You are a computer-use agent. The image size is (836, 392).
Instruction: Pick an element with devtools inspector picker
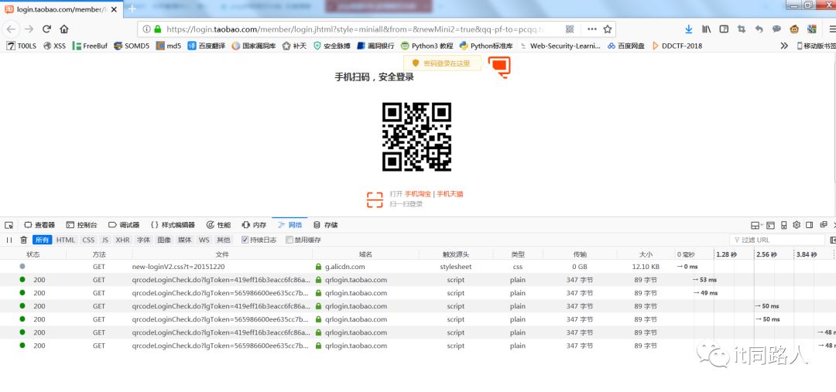click(9, 225)
